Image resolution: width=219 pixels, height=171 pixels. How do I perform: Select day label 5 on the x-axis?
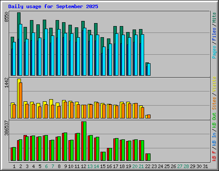[x=40, y=166]
